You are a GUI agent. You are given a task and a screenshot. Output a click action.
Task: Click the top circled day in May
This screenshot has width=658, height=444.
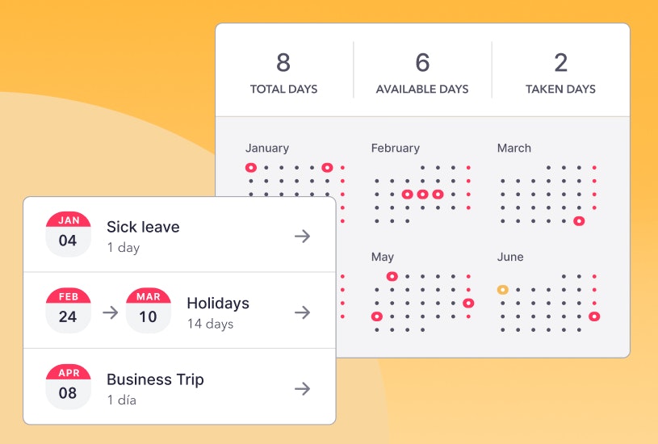(x=392, y=276)
